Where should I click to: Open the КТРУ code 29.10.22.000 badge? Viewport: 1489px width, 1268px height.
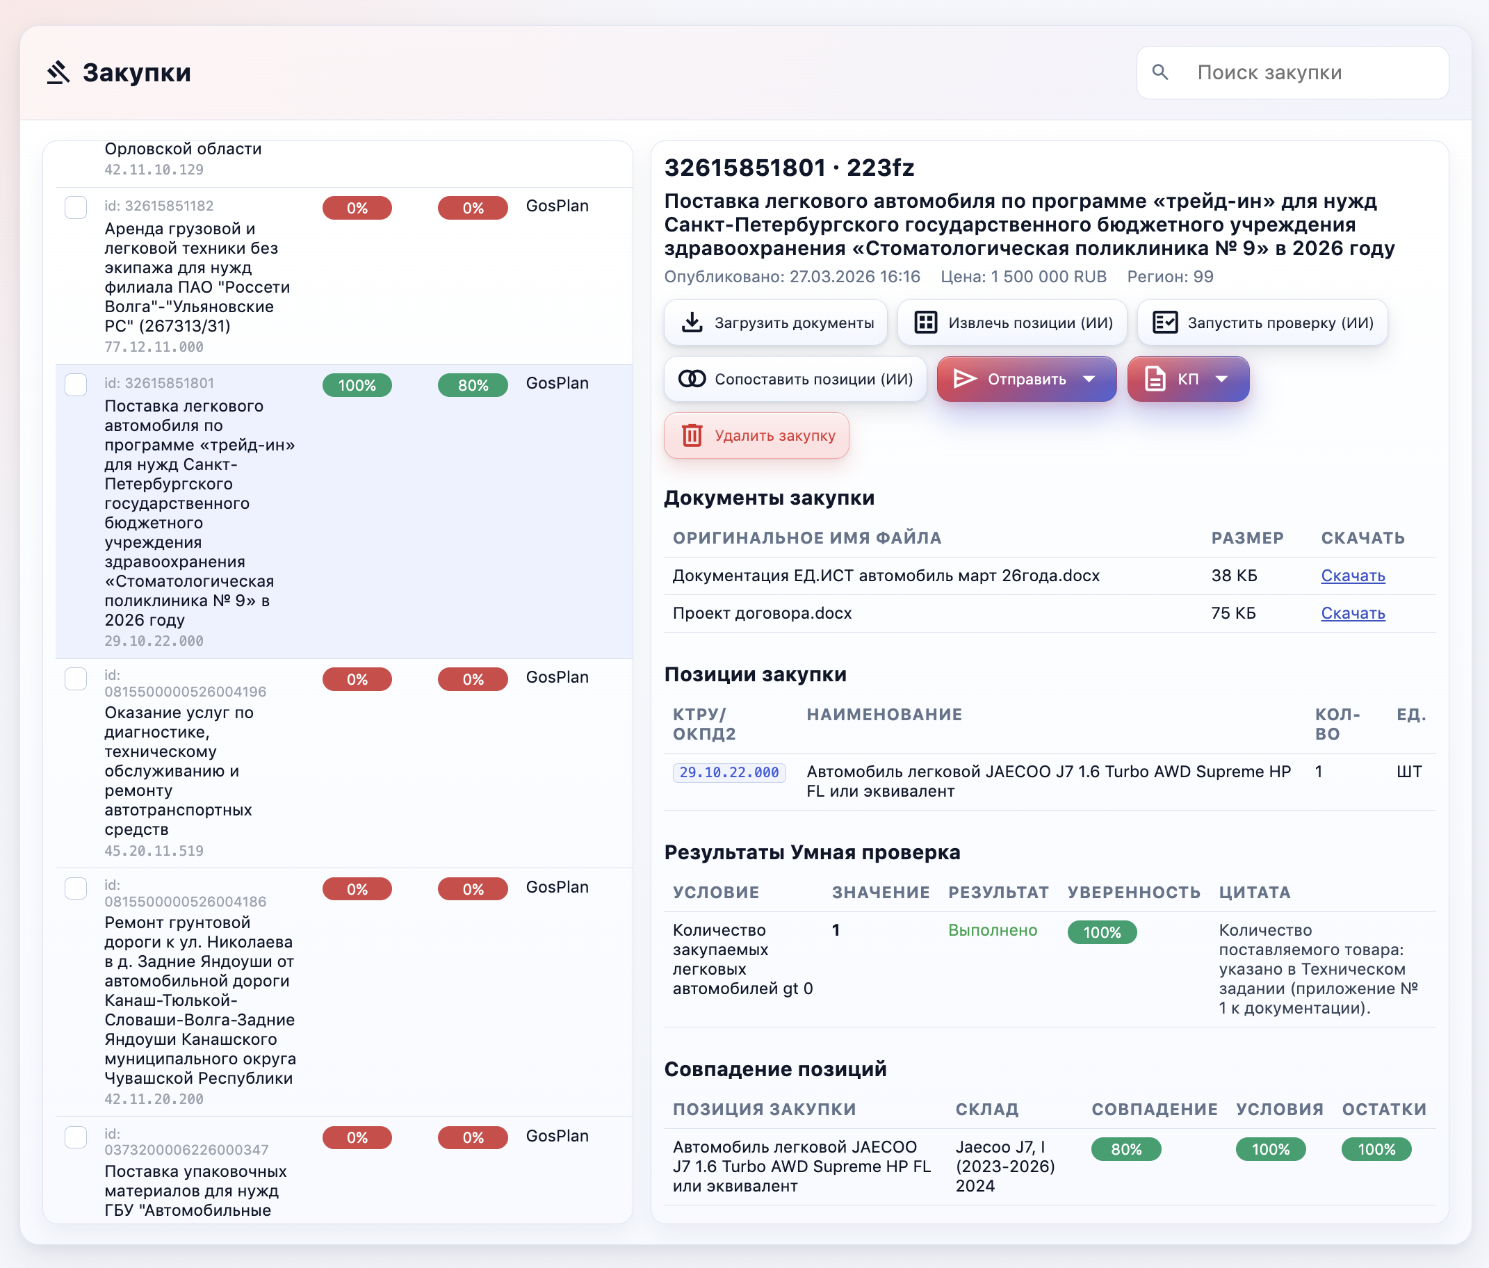pos(728,772)
